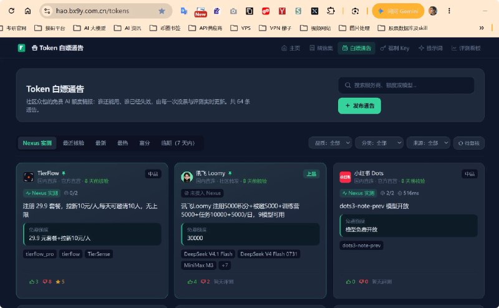The height and width of the screenshot is (308, 499).
Task: Open the browser three-dot menu
Action: [x=449, y=11]
